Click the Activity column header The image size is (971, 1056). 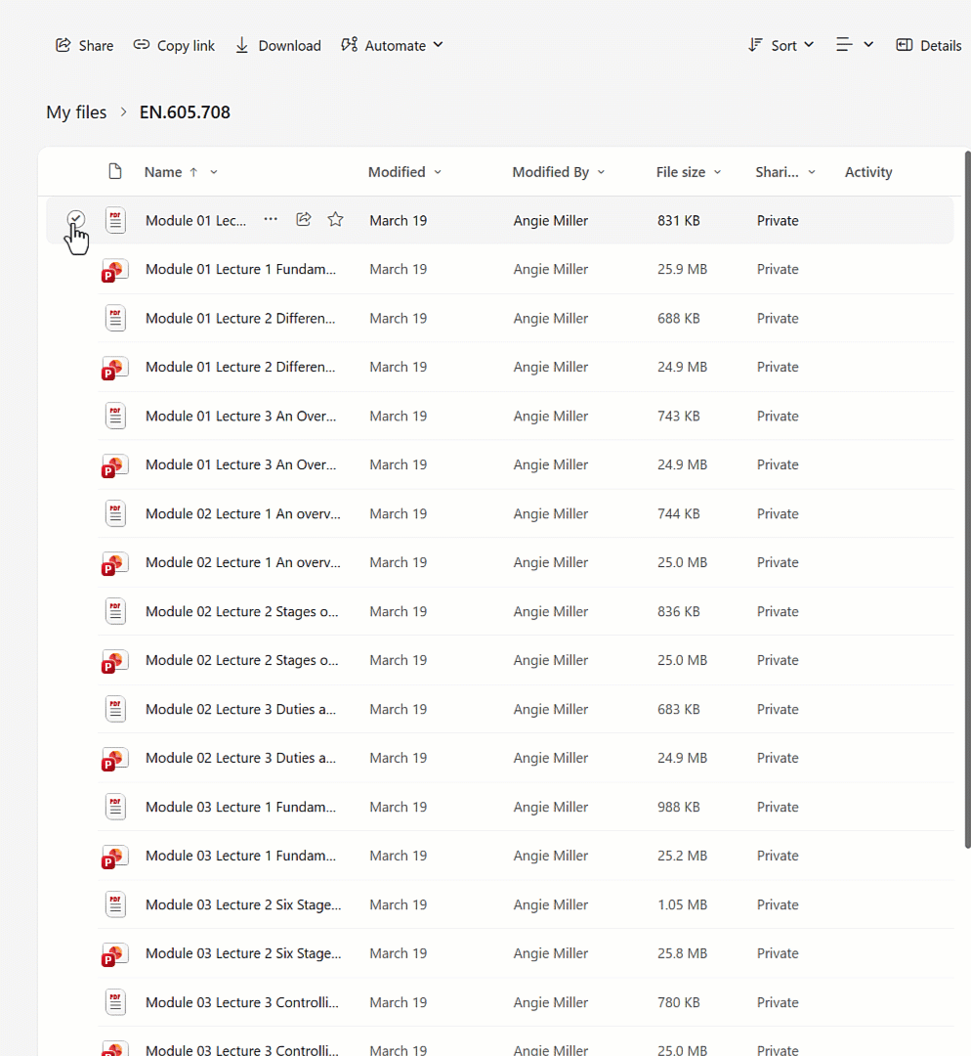tap(868, 172)
